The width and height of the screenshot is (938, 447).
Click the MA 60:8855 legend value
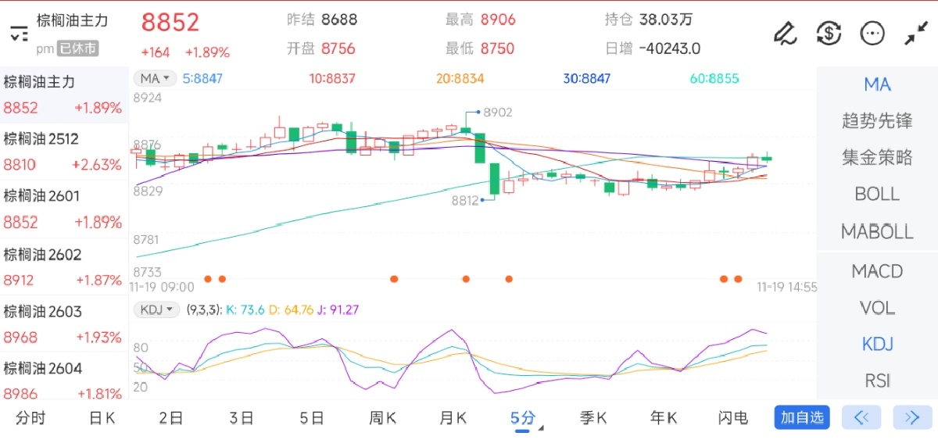(x=714, y=78)
